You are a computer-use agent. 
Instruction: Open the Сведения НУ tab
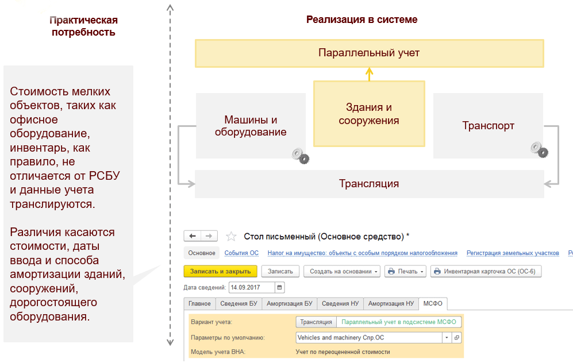point(341,303)
